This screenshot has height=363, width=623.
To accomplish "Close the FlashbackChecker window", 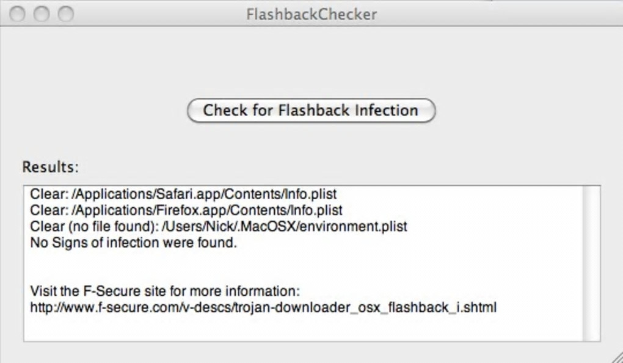I will (18, 13).
